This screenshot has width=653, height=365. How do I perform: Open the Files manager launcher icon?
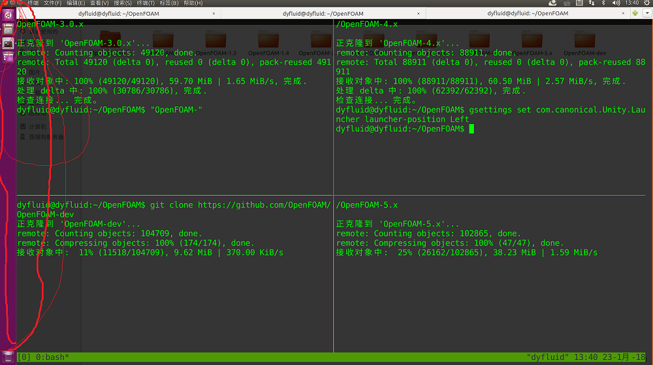8,29
